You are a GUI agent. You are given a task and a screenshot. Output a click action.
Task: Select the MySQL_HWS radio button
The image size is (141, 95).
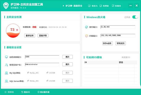pyautogui.click(x=28, y=73)
